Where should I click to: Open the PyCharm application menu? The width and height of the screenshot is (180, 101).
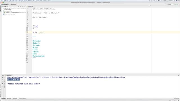click(6, 1)
